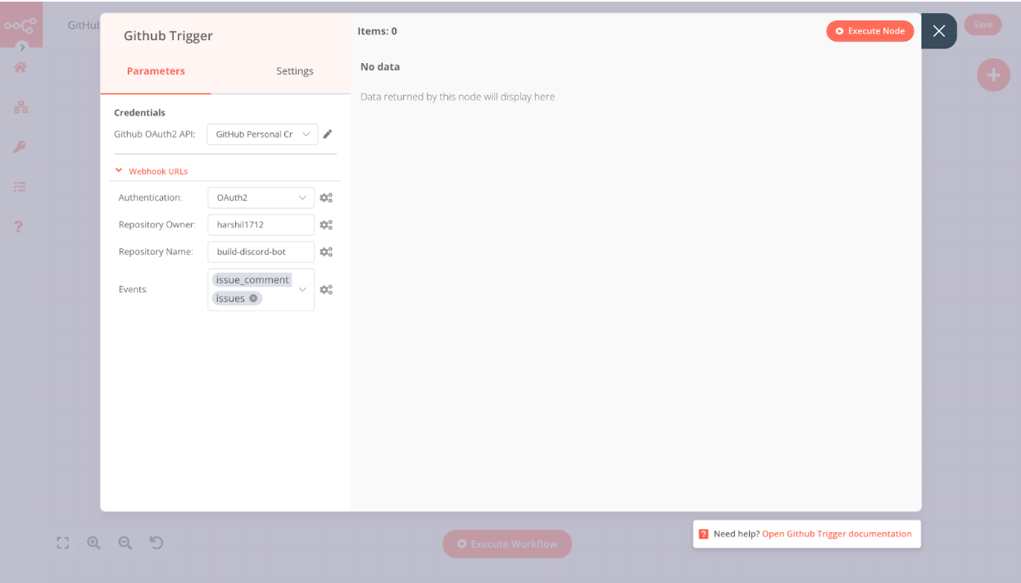Open Github Trigger documentation
1021x583 pixels.
(837, 533)
